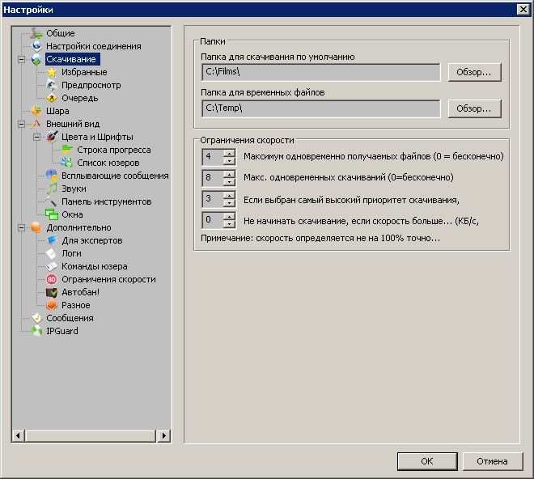Increase max simultaneous downloads value
This screenshot has height=479, width=534.
coord(230,174)
